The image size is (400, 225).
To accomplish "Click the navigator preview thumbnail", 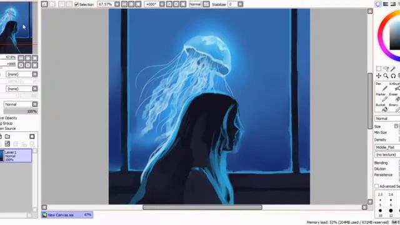I will [16, 27].
